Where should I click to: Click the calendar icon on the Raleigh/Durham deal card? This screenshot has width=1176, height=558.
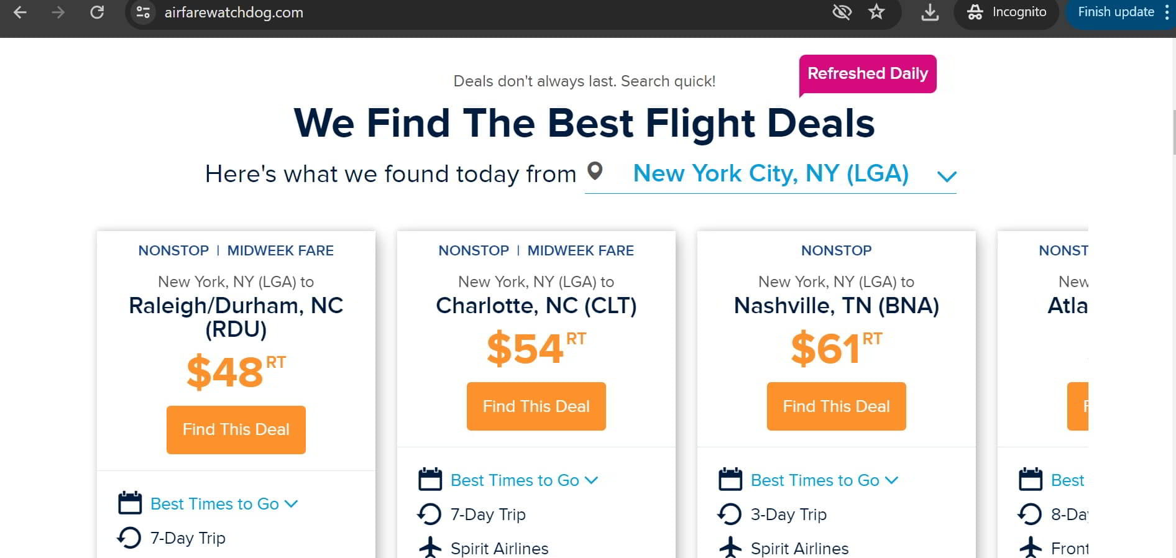(x=130, y=503)
